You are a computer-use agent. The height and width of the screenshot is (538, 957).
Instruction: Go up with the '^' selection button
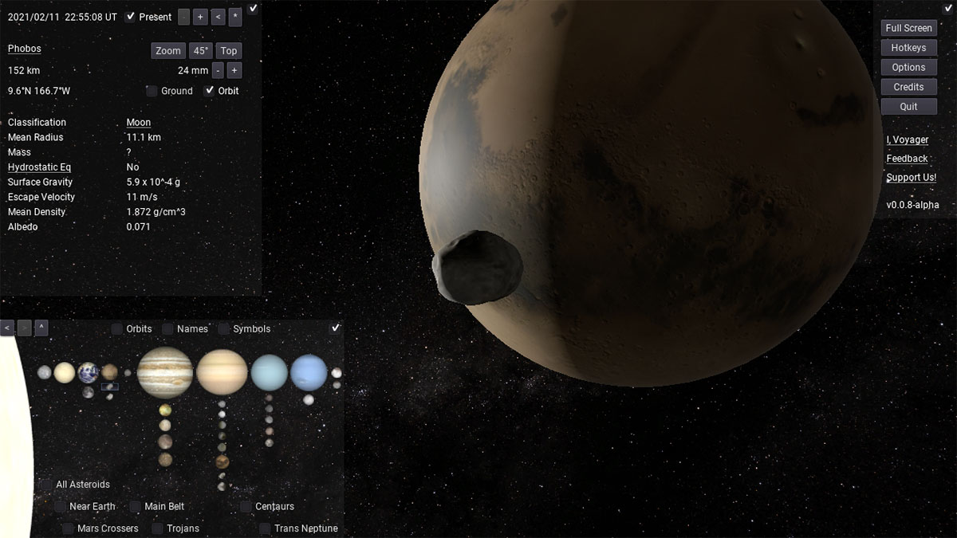[41, 328]
